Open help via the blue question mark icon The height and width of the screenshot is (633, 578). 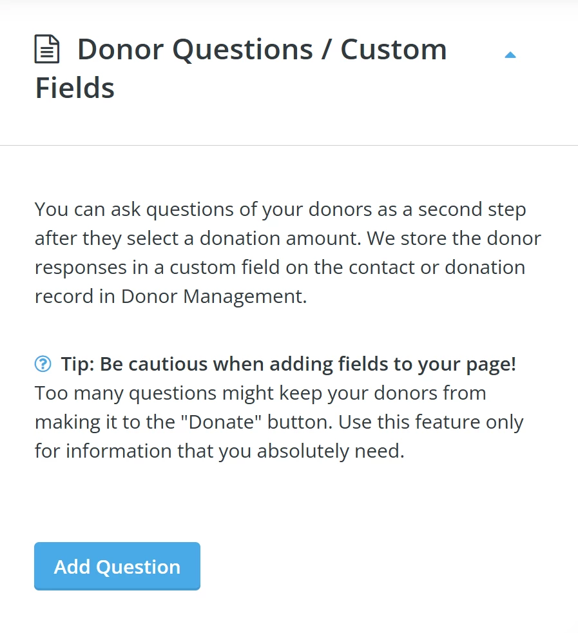pos(43,364)
